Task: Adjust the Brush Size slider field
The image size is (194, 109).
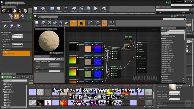Action: (x=17, y=35)
